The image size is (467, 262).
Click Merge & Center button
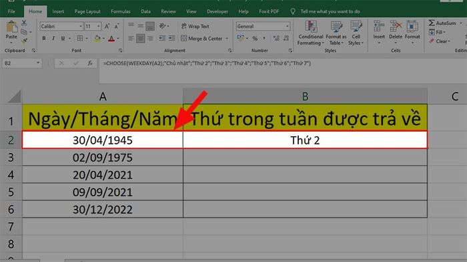[x=202, y=39]
